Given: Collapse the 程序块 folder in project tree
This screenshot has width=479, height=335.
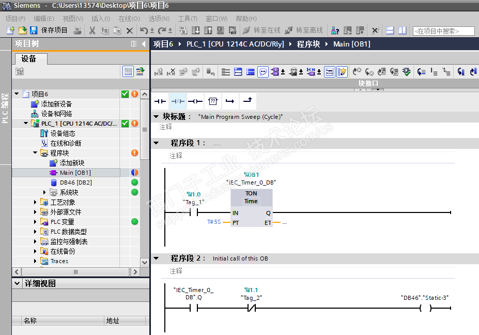Looking at the screenshot, I should [x=36, y=153].
